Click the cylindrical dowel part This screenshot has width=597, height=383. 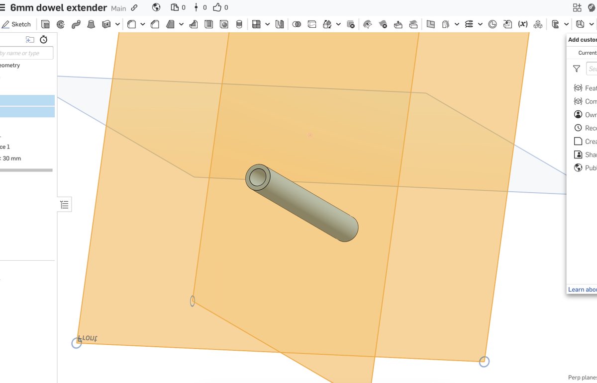pos(301,203)
